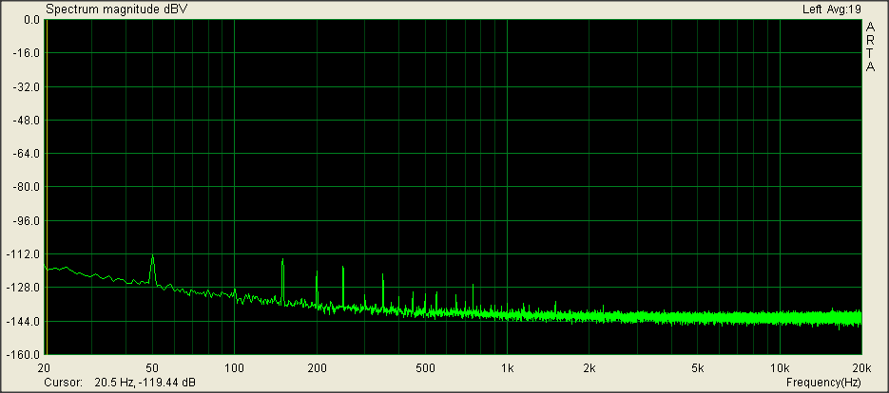Viewport: 889px width, 393px height.
Task: Click the 50 frequency axis label
Action: (152, 366)
